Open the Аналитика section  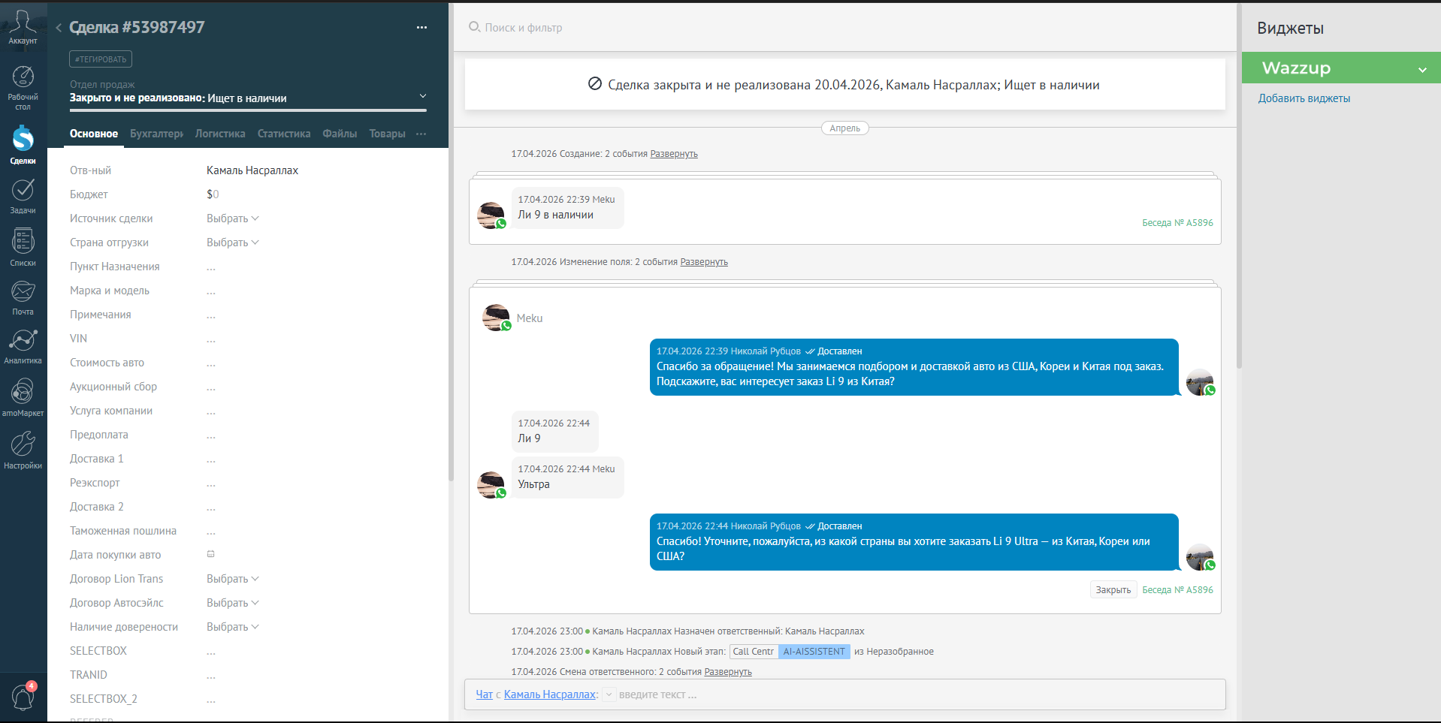click(x=23, y=347)
